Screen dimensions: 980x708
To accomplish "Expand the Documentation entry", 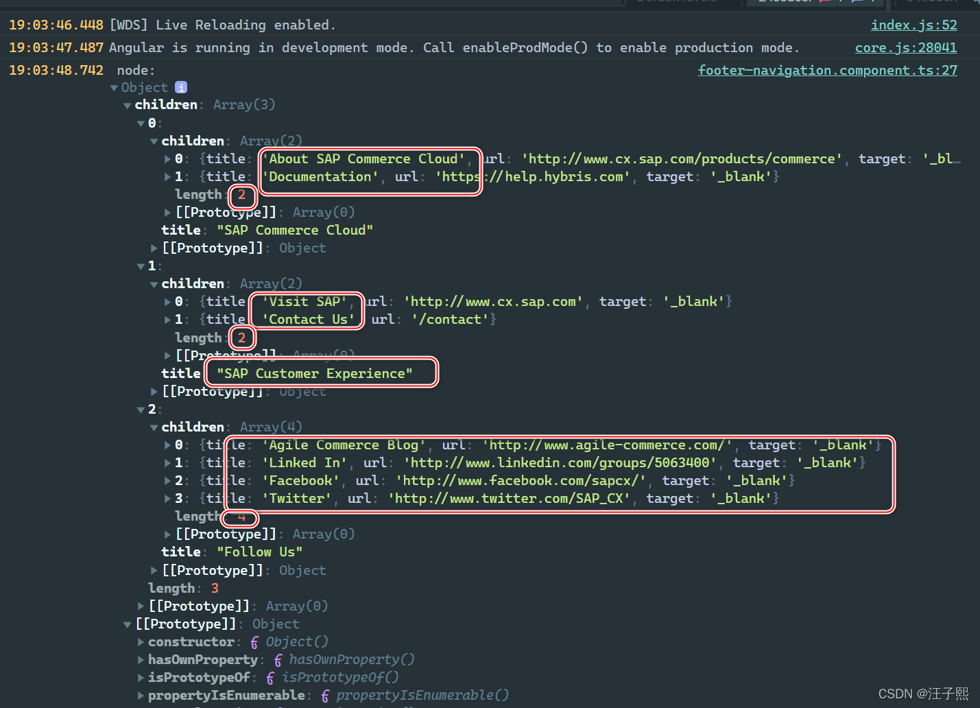I will click(x=167, y=176).
